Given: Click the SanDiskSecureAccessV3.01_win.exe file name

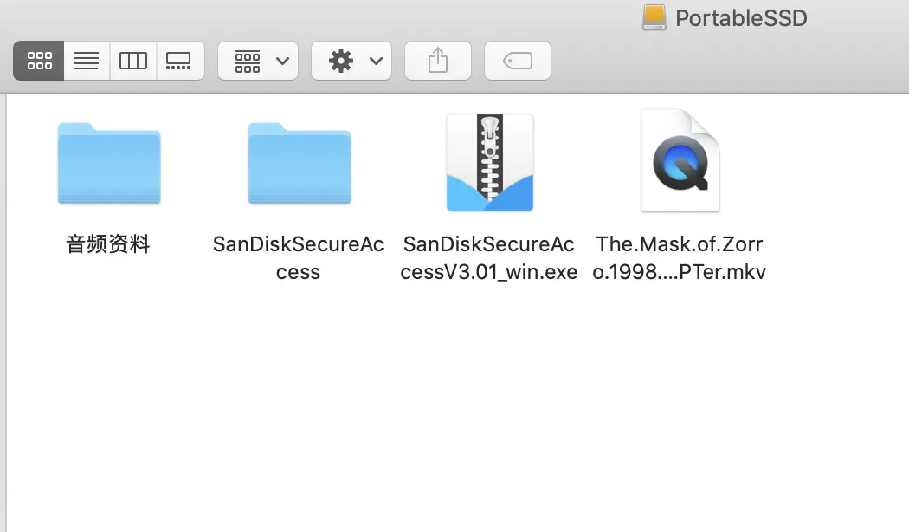Looking at the screenshot, I should point(489,257).
